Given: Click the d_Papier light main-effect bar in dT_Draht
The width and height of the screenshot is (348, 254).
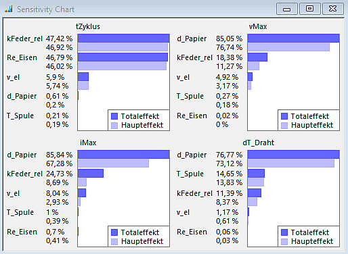Looking at the screenshot, I should tap(291, 163).
